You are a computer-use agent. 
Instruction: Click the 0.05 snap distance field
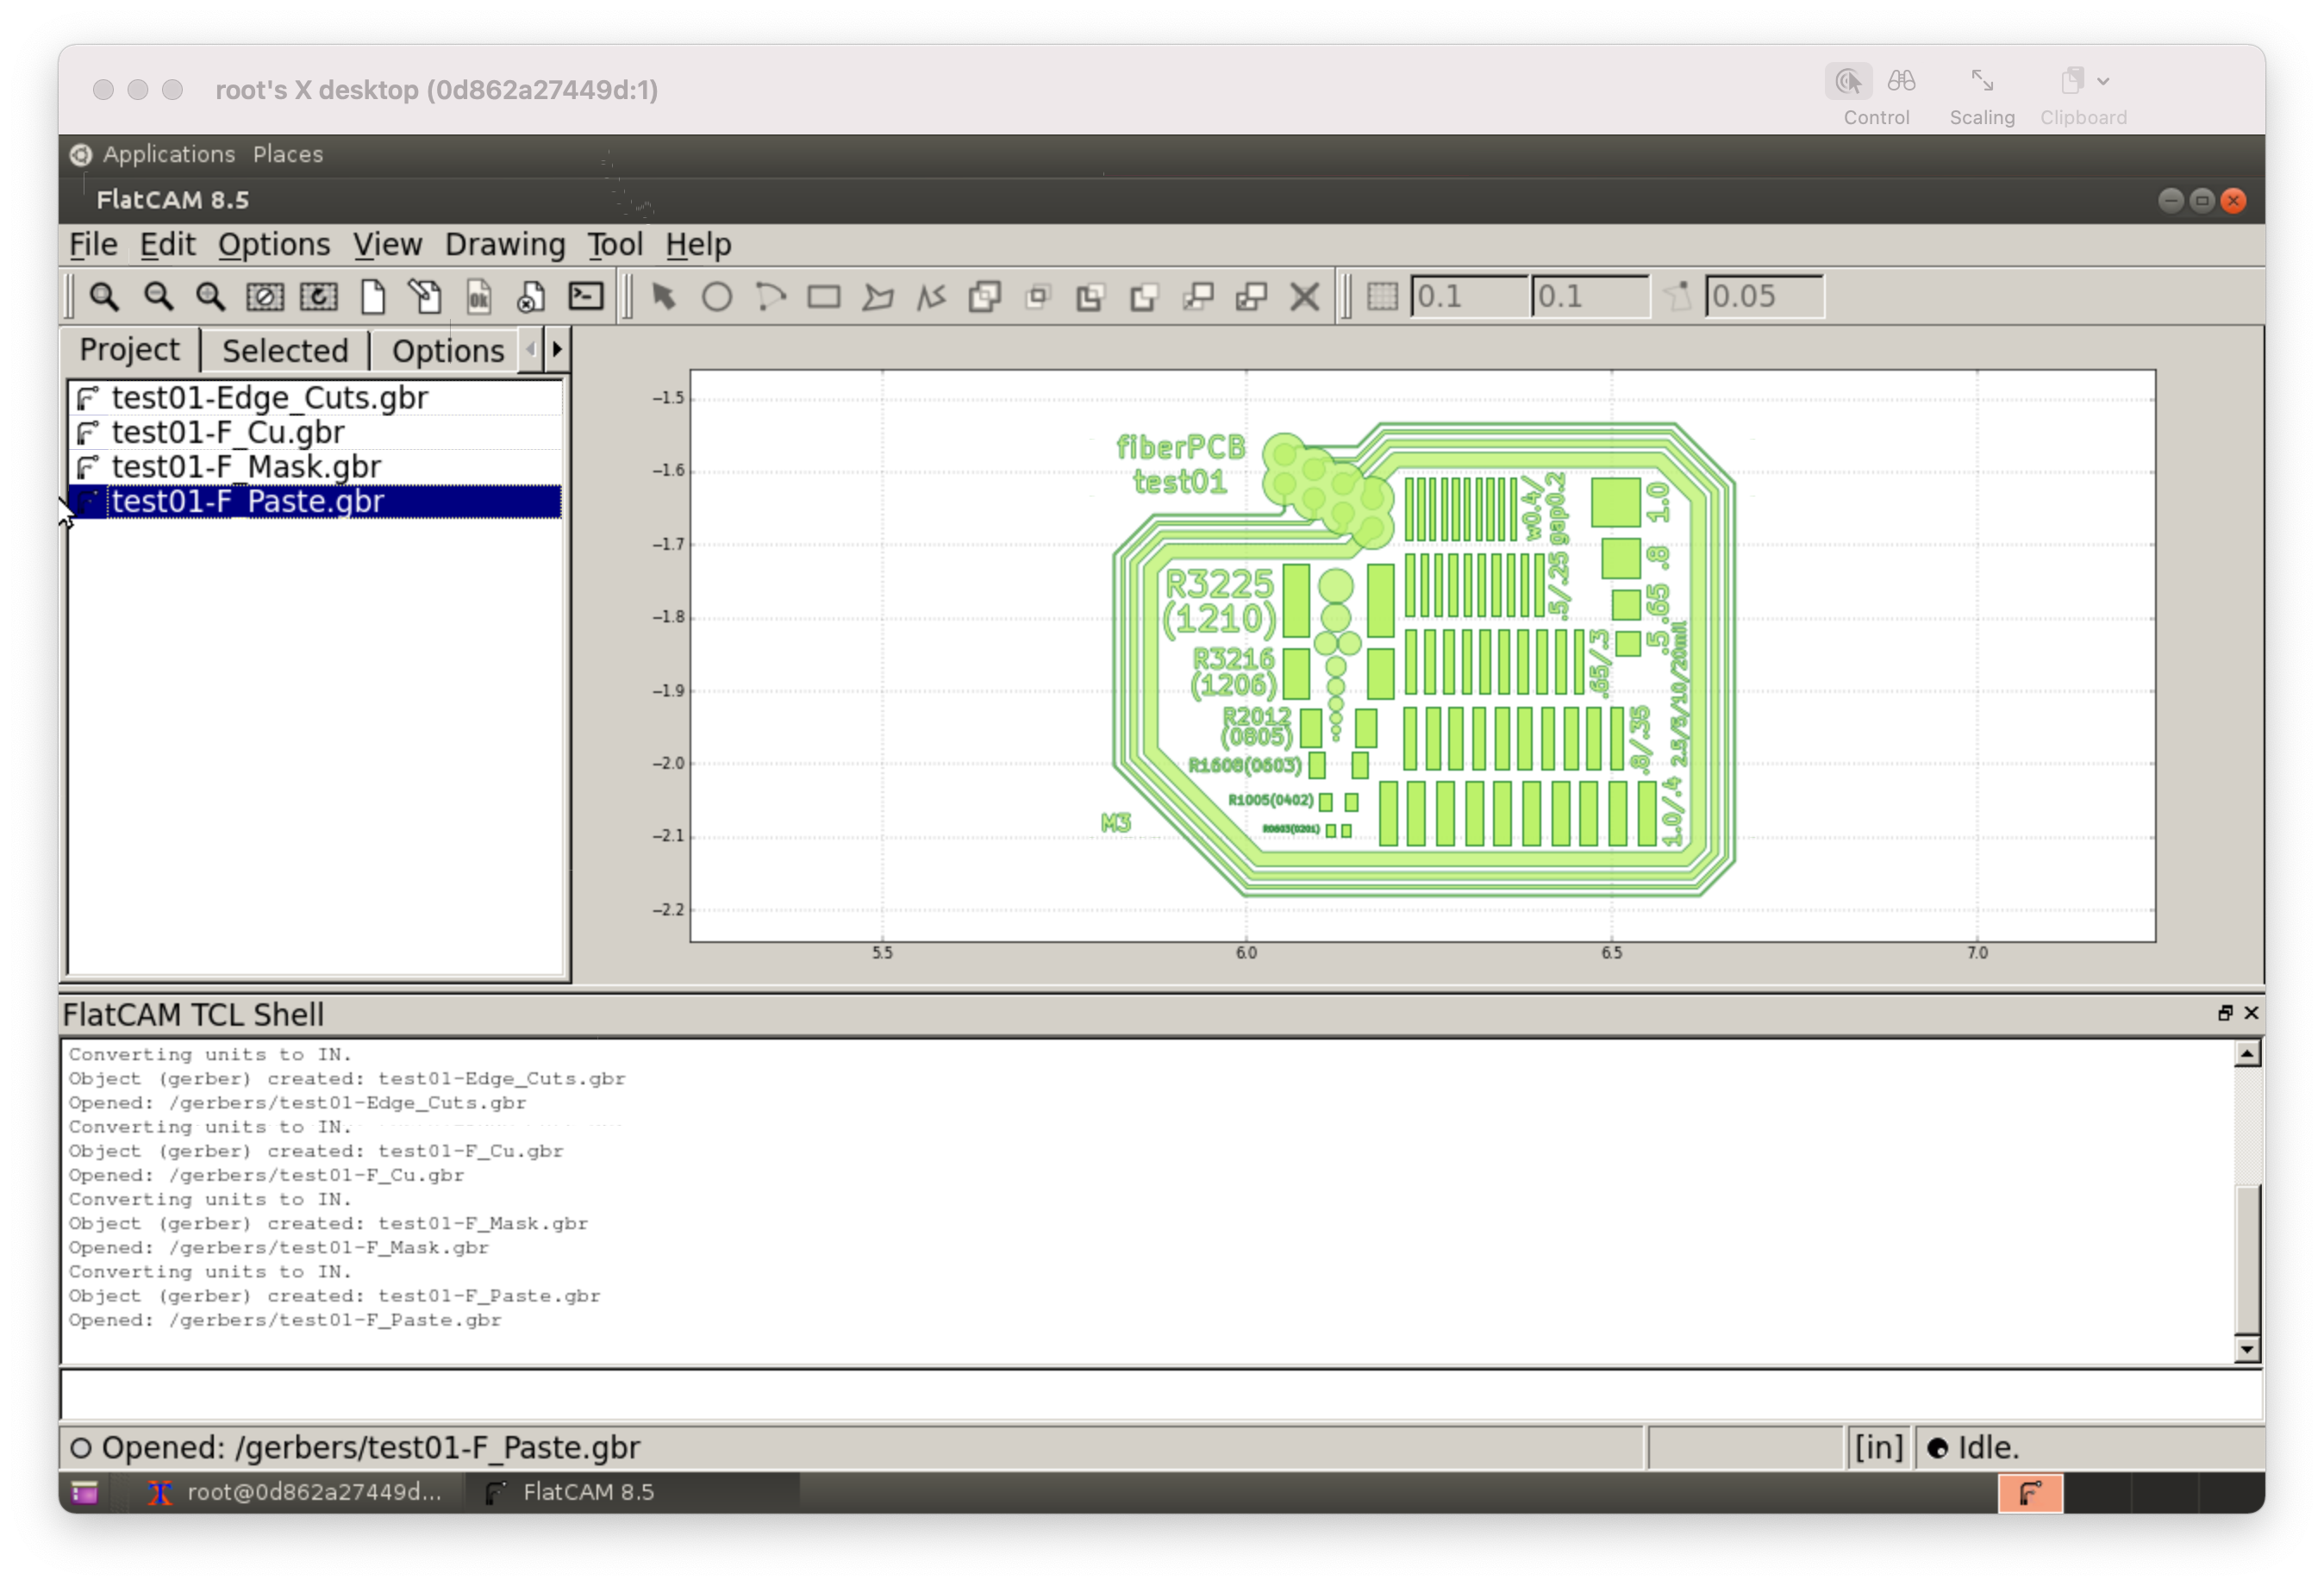pyautogui.click(x=1763, y=297)
